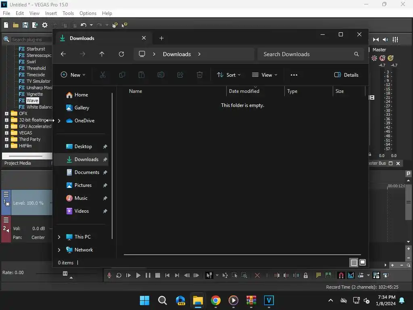413x310 pixels.
Task: Open the Sort dropdown in Explorer
Action: click(229, 75)
